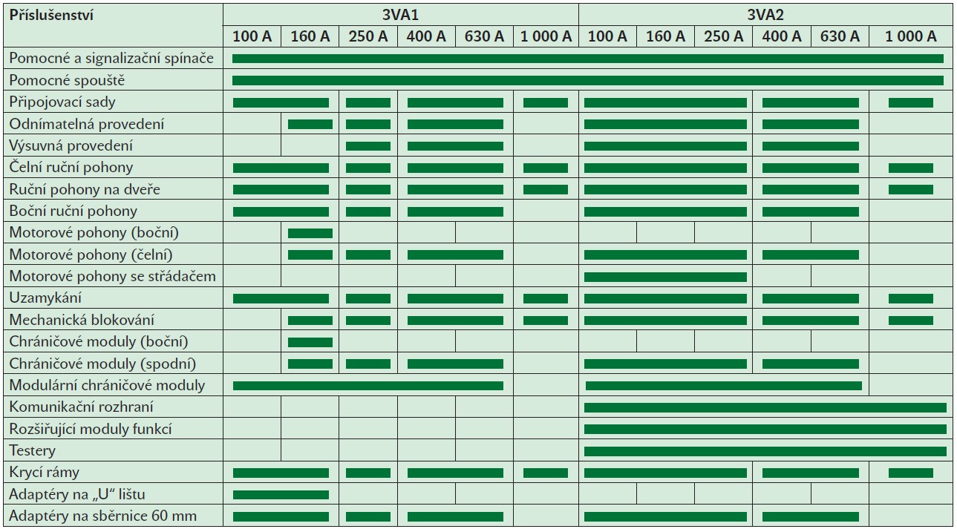The image size is (957, 529).
Task: Click the green bar in Testery row
Action: (x=765, y=451)
